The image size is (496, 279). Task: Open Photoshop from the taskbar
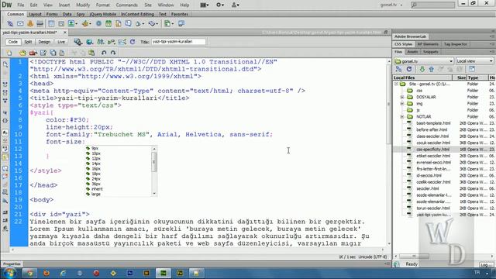[130, 273]
